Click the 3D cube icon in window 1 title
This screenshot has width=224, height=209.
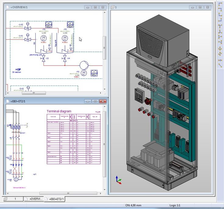click(112, 7)
